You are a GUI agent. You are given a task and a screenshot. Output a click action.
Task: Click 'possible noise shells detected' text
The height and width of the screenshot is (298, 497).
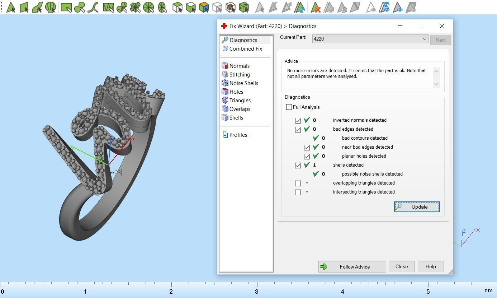tap(372, 174)
